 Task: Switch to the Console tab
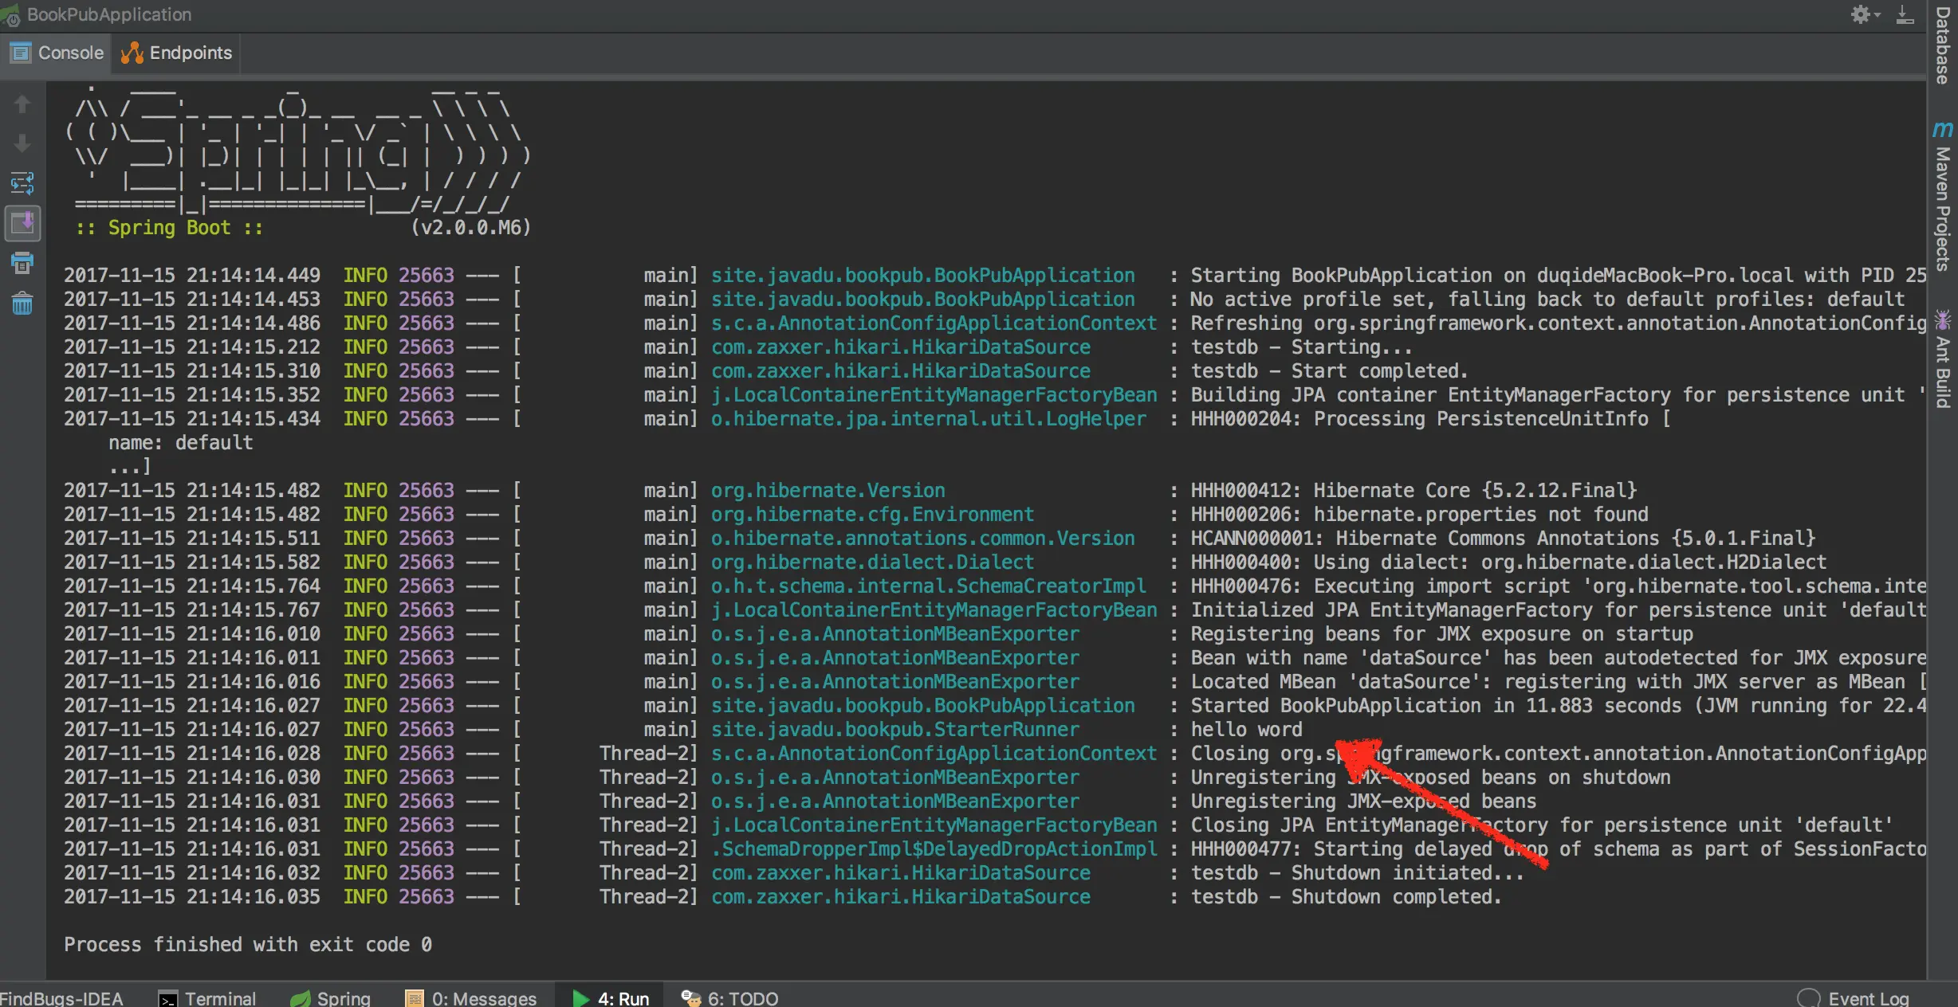click(57, 53)
